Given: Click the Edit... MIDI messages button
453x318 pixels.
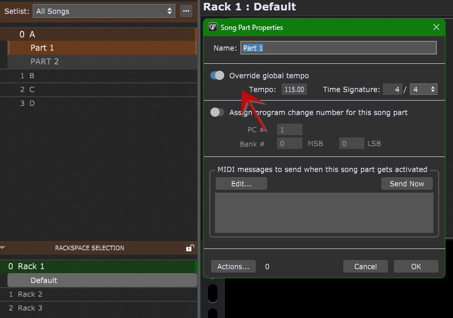Looking at the screenshot, I should tap(241, 183).
